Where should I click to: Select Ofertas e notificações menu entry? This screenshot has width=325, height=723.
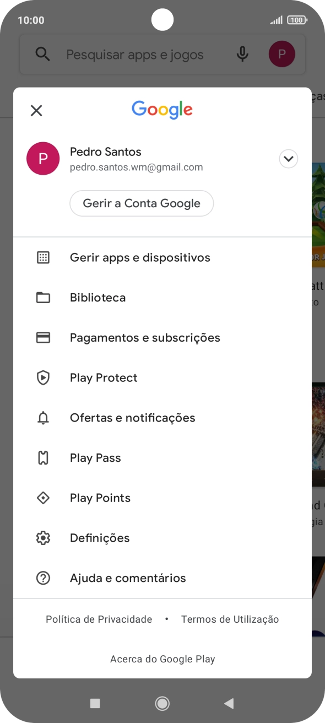[133, 418]
